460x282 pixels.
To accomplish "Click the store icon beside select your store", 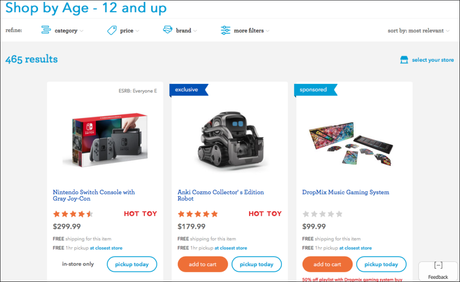I will 404,60.
